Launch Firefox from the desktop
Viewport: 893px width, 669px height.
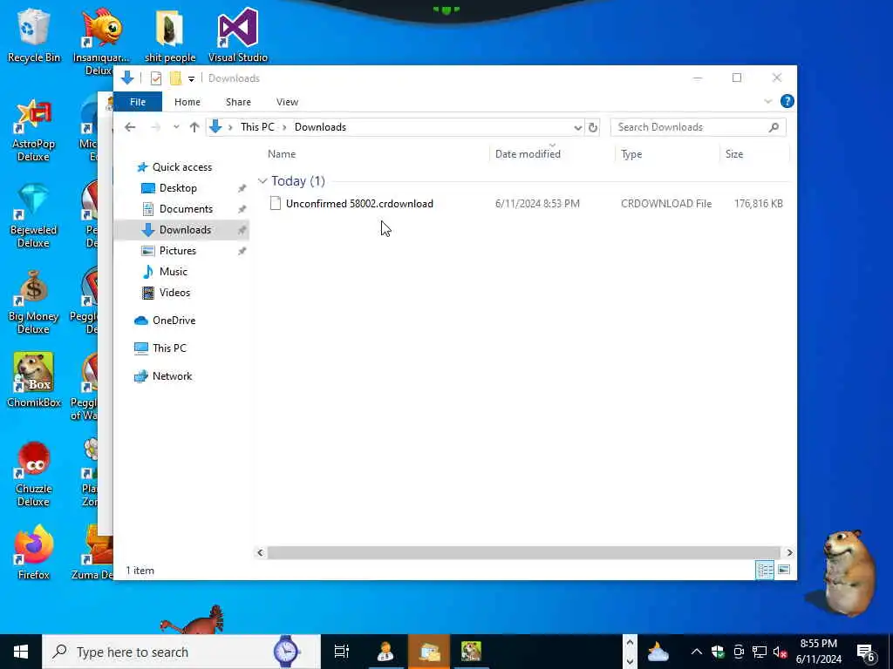[x=34, y=553]
